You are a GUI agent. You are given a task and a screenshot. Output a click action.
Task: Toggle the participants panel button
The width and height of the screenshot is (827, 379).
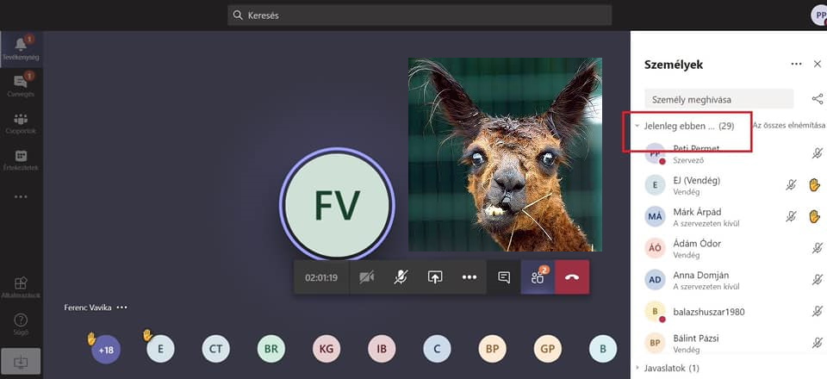pyautogui.click(x=538, y=277)
